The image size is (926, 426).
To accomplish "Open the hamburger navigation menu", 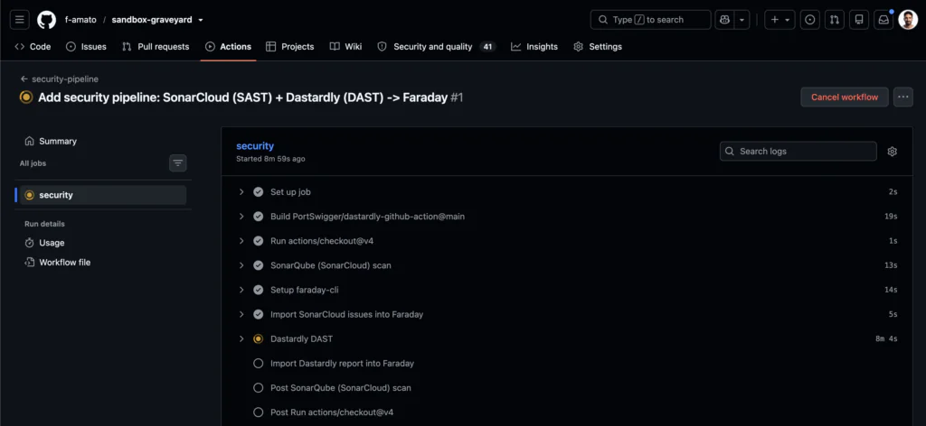I will [x=20, y=20].
